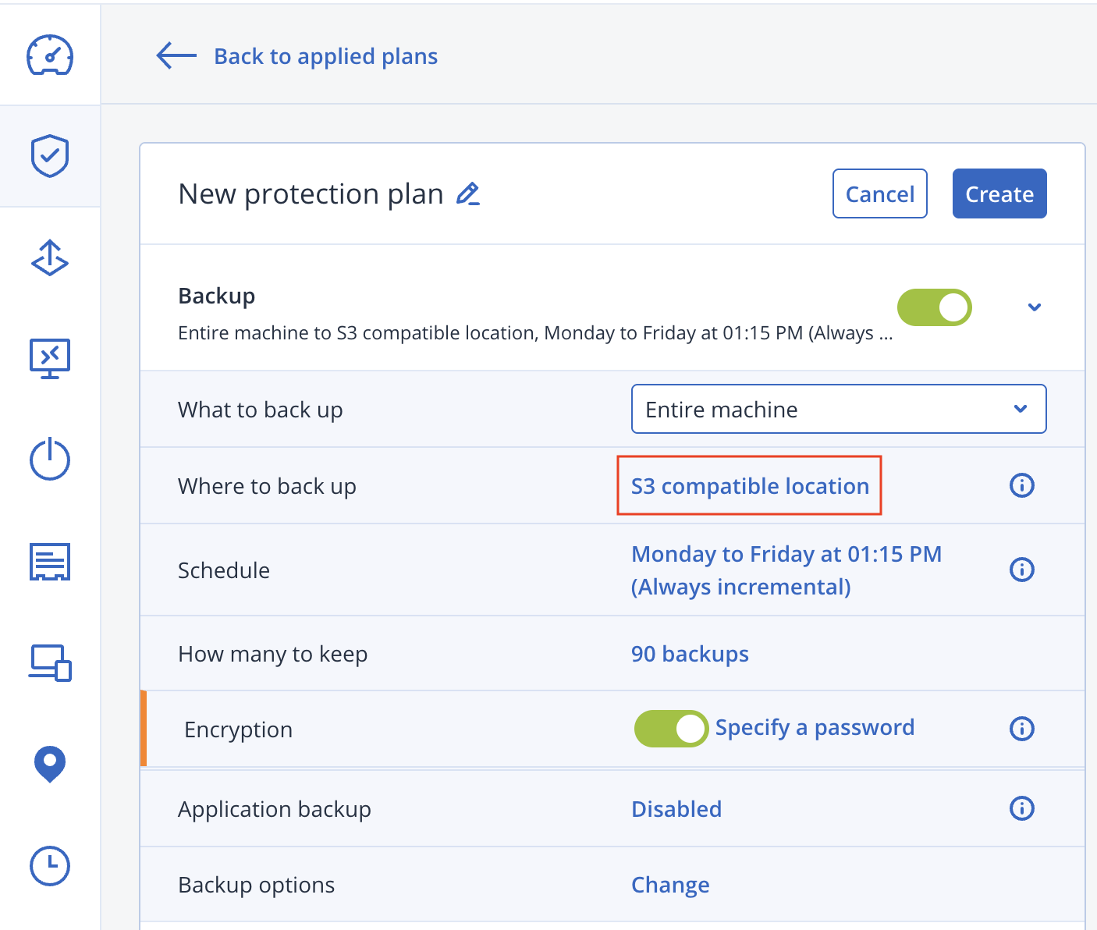Open the devices icon in the sidebar
This screenshot has width=1097, height=930.
pyautogui.click(x=50, y=664)
